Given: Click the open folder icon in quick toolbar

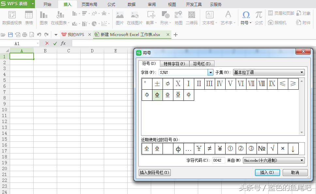Looking at the screenshot, I should [x=3, y=35].
